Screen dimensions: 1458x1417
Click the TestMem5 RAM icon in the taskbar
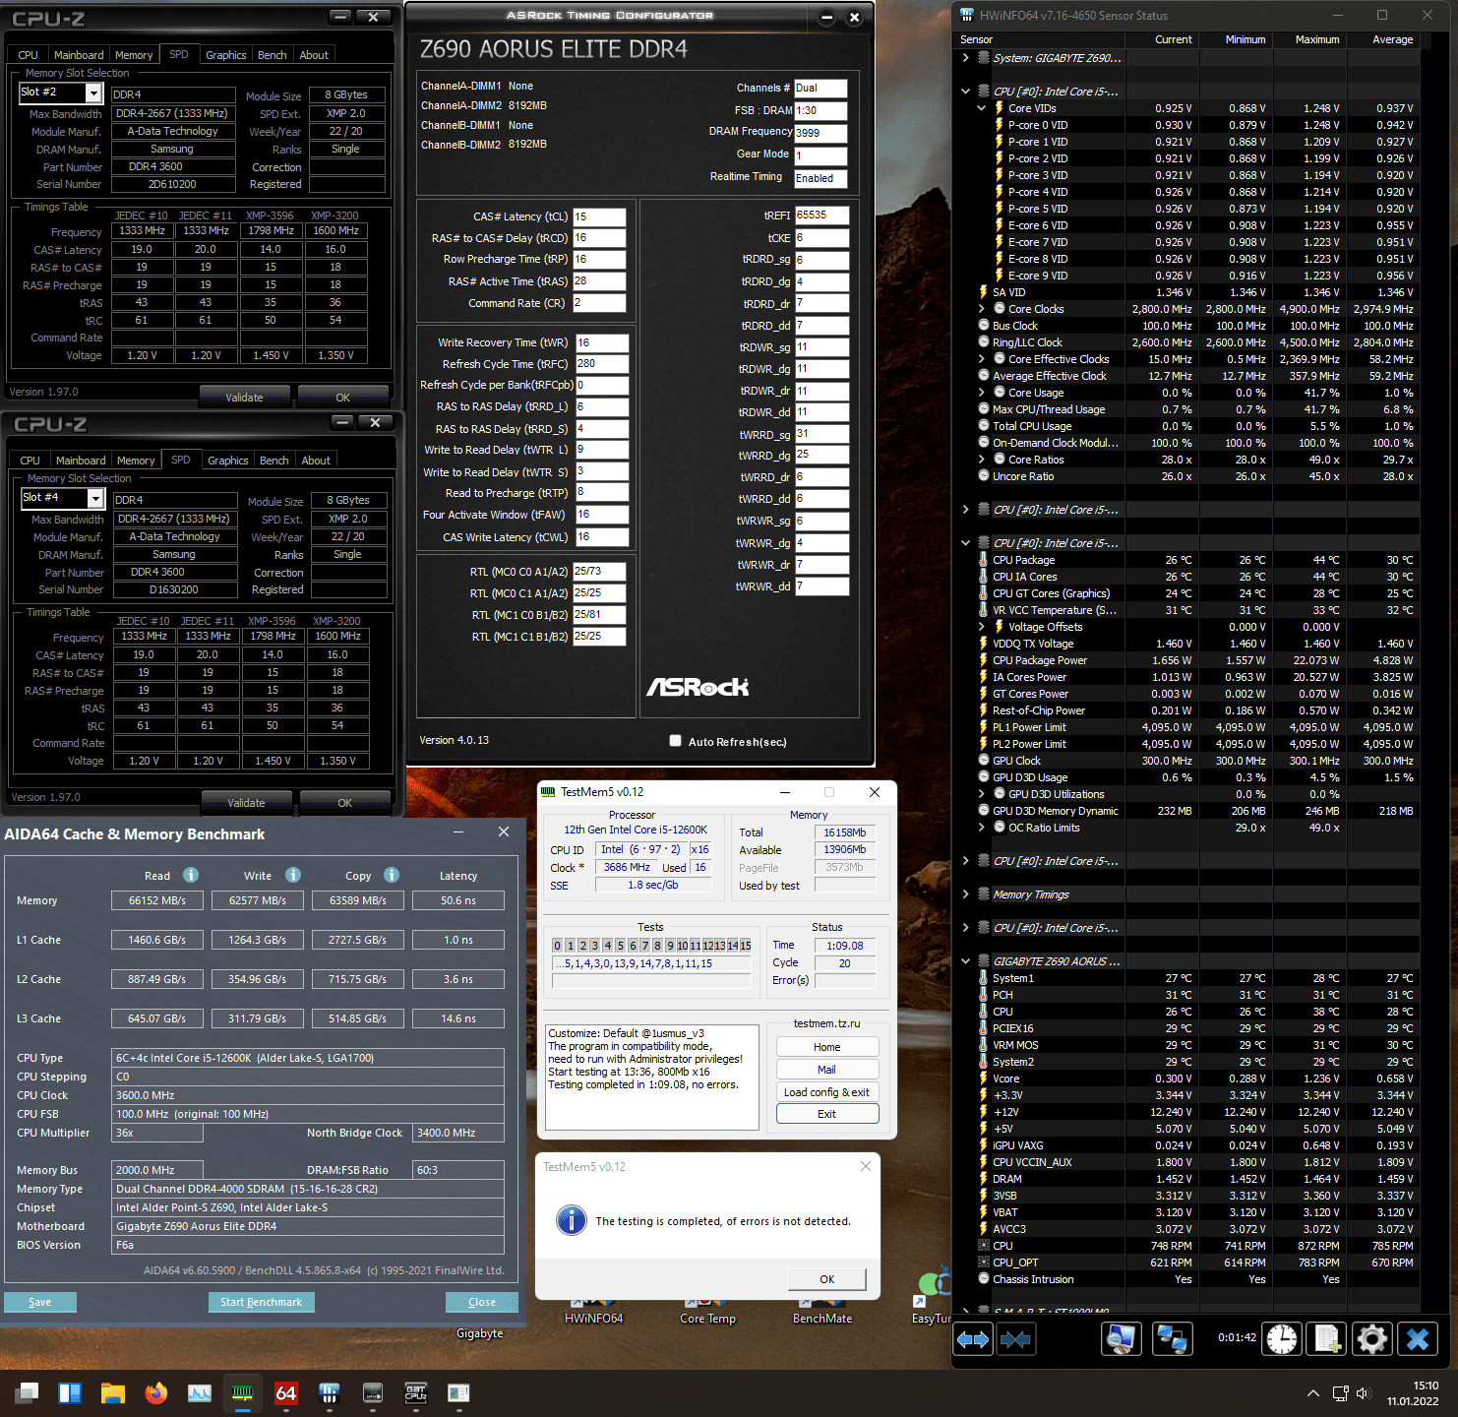click(x=242, y=1393)
